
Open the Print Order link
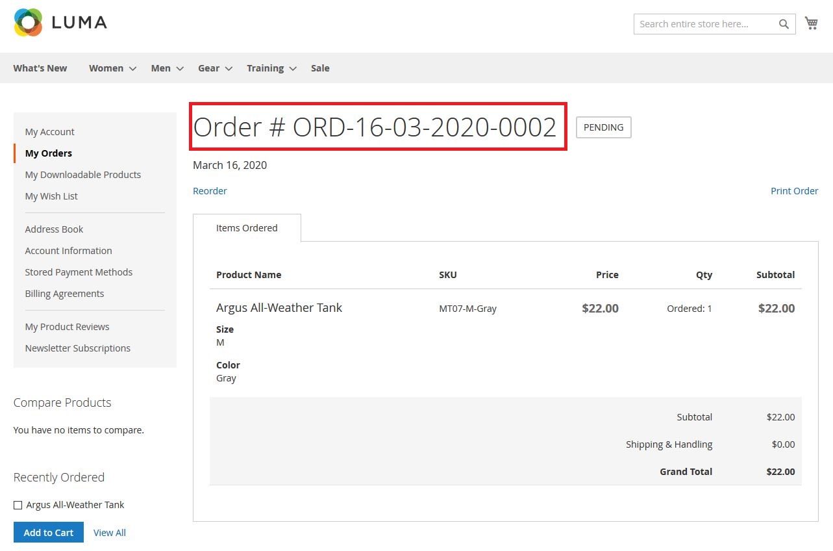pos(794,190)
